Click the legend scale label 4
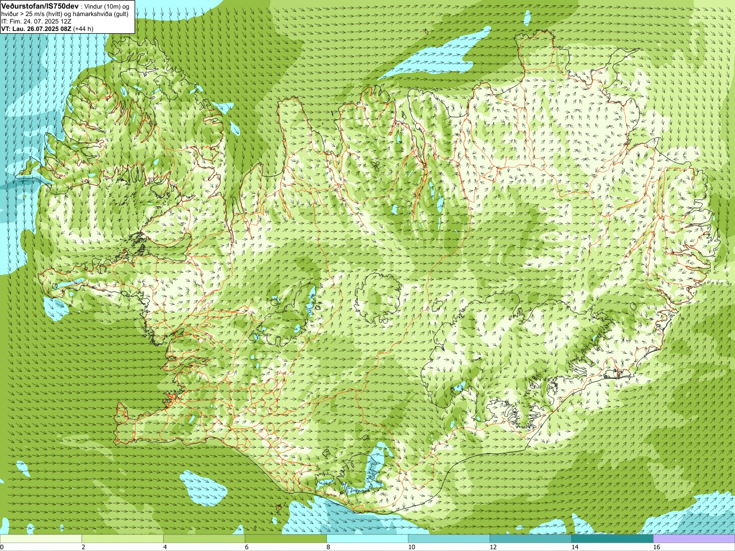The width and height of the screenshot is (735, 551). tap(165, 547)
